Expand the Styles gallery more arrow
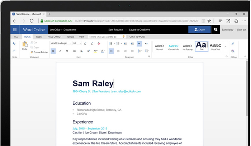Viewport: 251px width, 146px height. [226, 47]
